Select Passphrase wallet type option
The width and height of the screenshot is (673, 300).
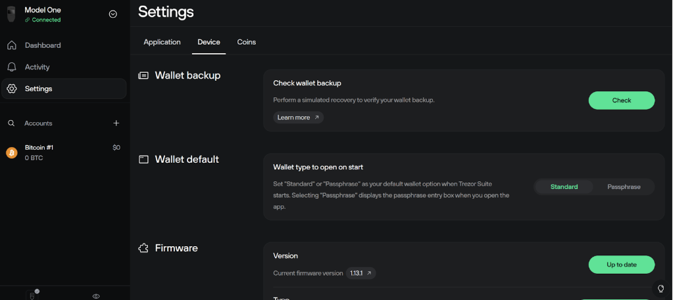623,187
